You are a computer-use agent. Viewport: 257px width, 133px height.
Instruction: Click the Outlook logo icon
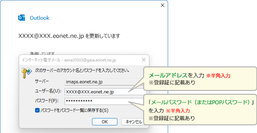pos(22,18)
